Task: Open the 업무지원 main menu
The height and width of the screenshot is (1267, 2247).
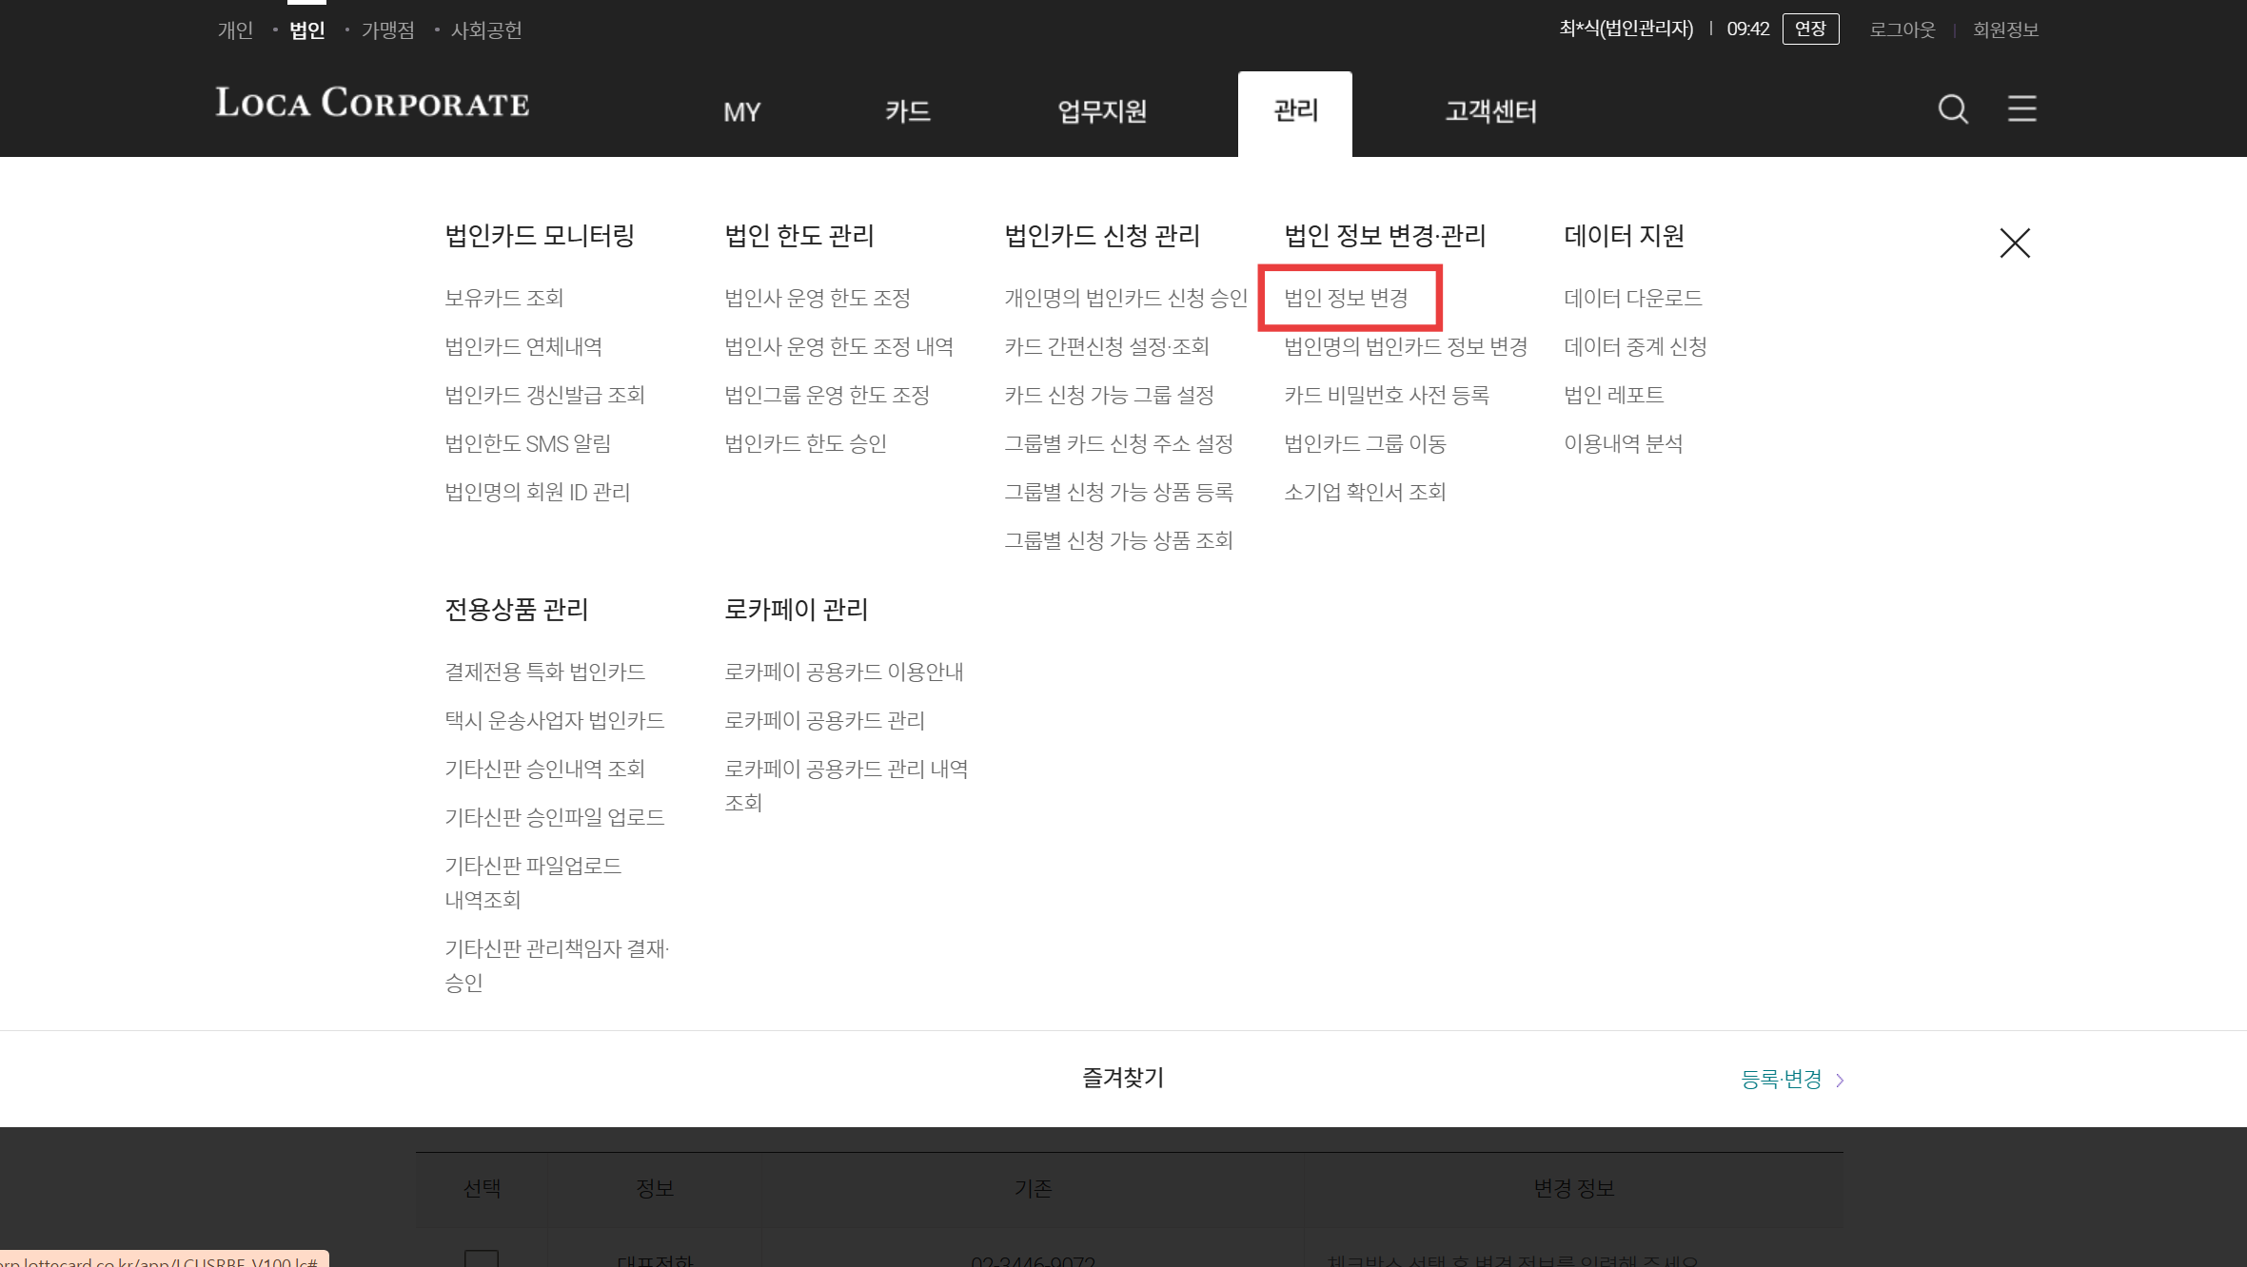Action: (x=1102, y=111)
